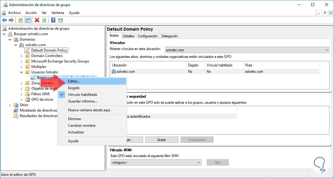
Task: Click the red X Delete toolbar icon
Action: (x=37, y=20)
